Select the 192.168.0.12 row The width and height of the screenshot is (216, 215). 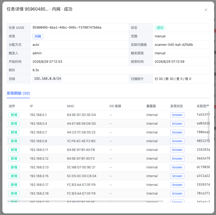(x=108, y=159)
